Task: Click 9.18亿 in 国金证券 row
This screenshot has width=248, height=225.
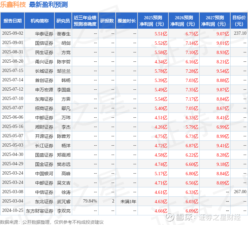Action: click(223, 164)
